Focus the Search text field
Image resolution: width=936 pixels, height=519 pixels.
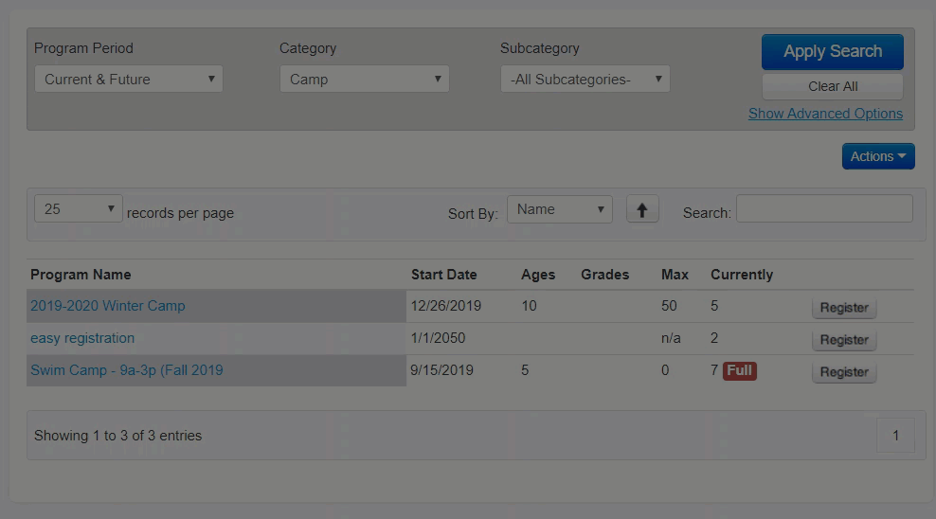(824, 209)
